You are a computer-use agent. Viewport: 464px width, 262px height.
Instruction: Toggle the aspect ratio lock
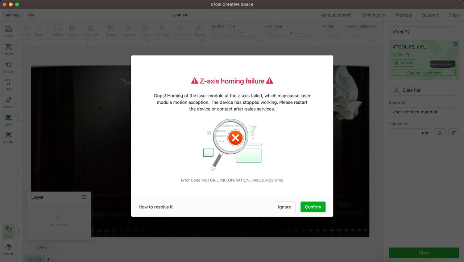pyautogui.click(x=291, y=33)
